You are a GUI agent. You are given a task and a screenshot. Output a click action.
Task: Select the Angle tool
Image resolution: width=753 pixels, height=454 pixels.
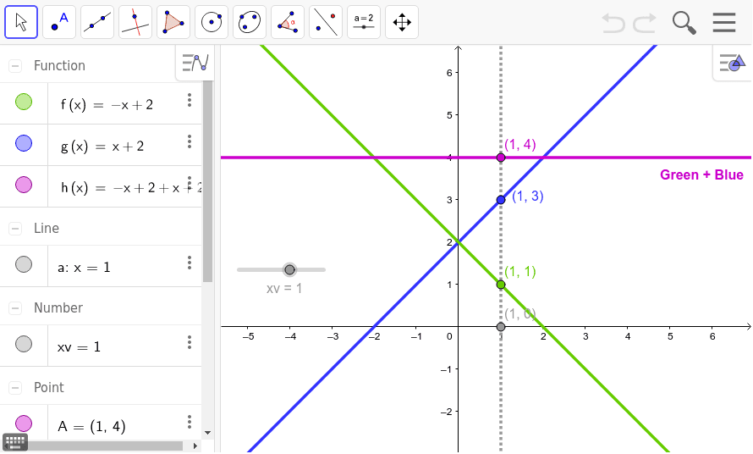288,22
